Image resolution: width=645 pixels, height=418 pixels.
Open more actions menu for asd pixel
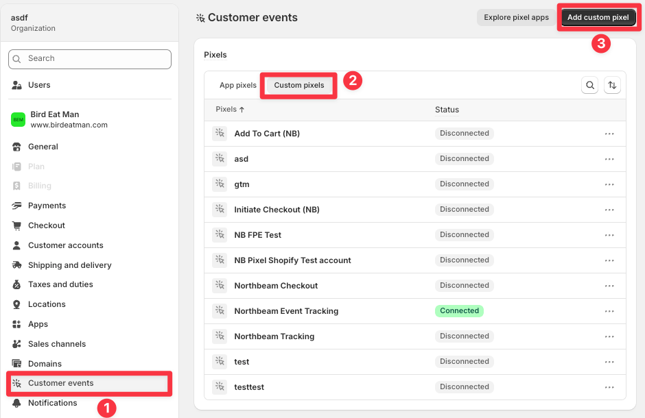[609, 159]
